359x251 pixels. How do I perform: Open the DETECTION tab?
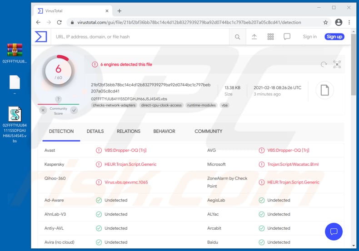(x=61, y=131)
